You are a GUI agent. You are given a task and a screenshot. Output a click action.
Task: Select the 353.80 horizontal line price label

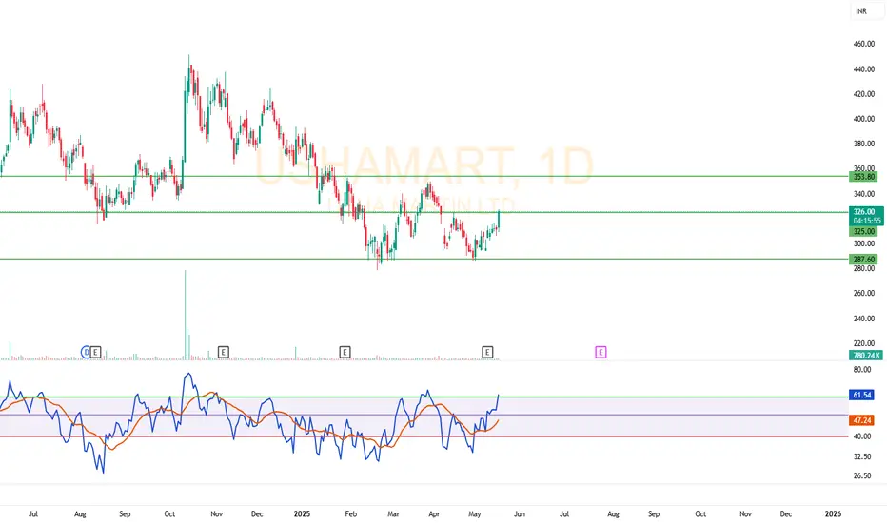coord(864,177)
